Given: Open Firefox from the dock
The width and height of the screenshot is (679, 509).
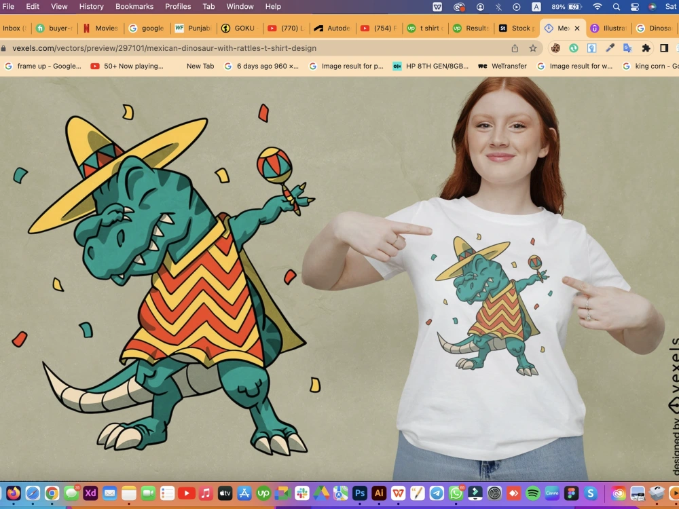Looking at the screenshot, I should 14,493.
